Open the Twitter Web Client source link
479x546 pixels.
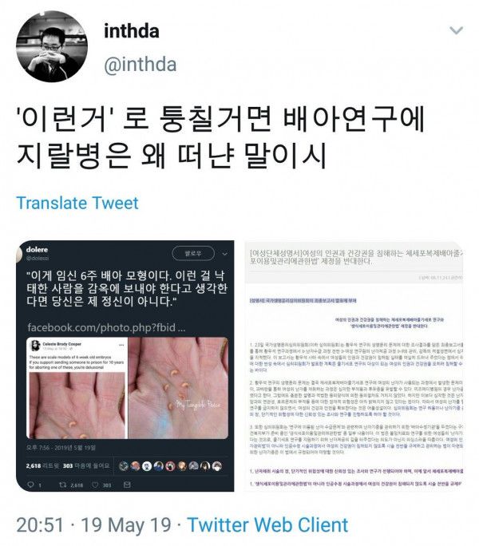coord(268,524)
